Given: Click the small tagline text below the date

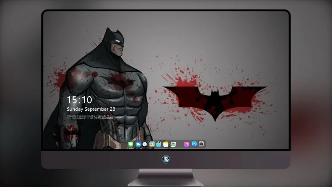Looking at the screenshot, I should click(x=90, y=117).
